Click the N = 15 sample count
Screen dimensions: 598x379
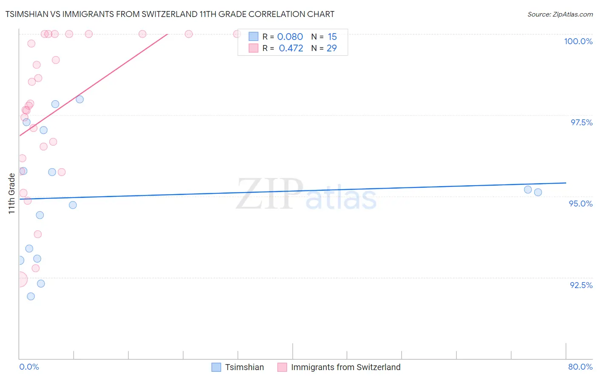point(324,37)
